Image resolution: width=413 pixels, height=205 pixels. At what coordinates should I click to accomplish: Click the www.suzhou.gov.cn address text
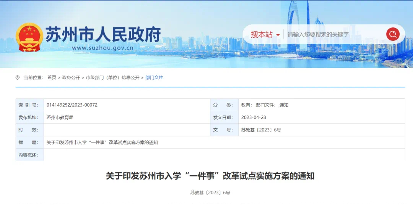[102, 48]
